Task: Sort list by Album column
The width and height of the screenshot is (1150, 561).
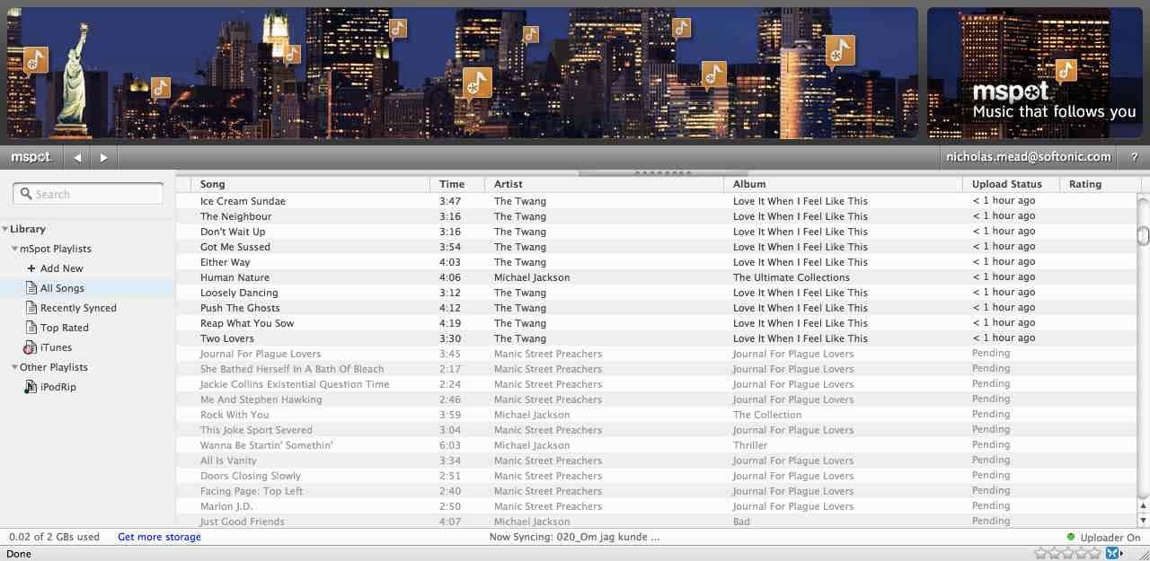Action: 843,184
